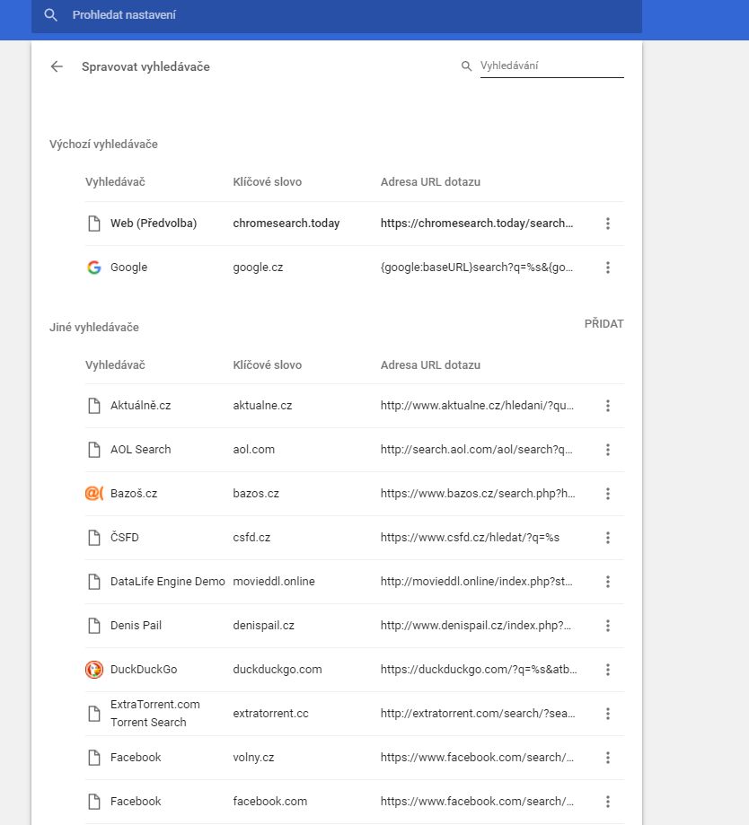Select the Bazoš.cz engine name
The height and width of the screenshot is (825, 749).
tap(134, 494)
